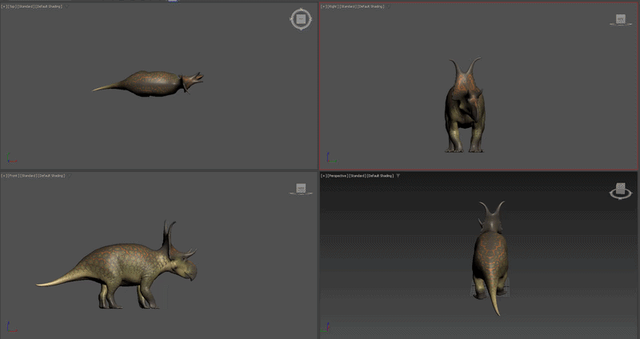Open the [Top] point-of-view viewport menu
The width and height of the screenshot is (640, 339).
tap(12, 6)
